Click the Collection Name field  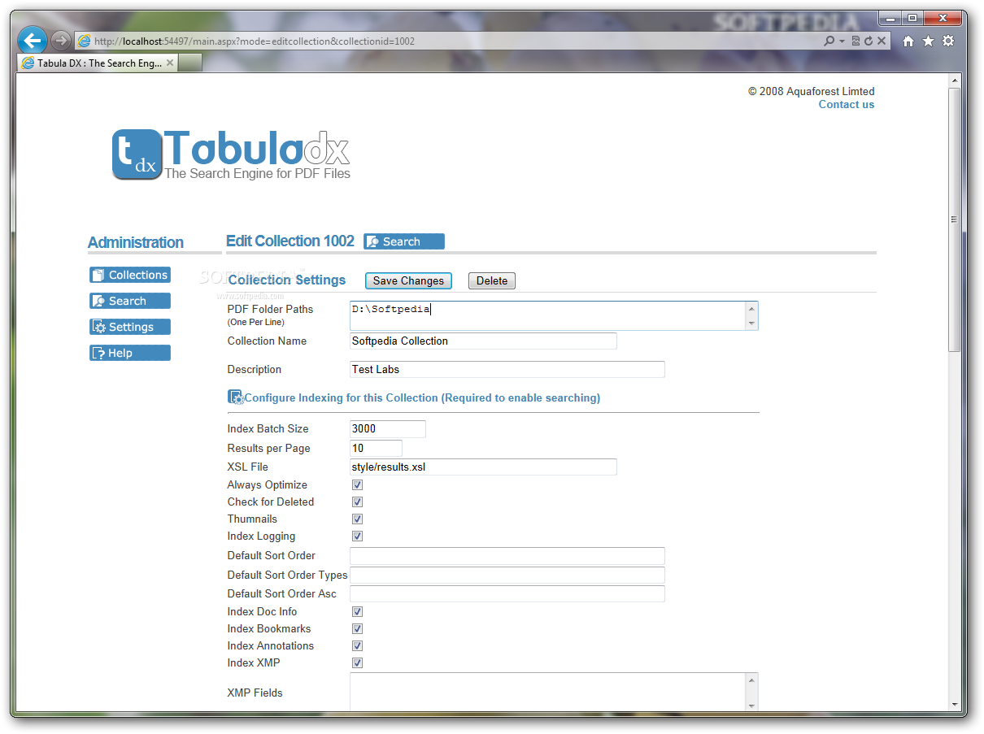pos(483,341)
